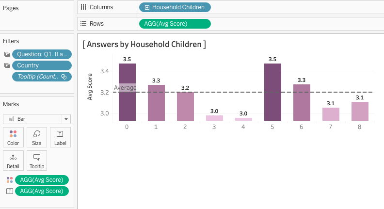This screenshot has height=209, width=384.
Task: Click the context icon beside Country filter
Action: coord(7,65)
